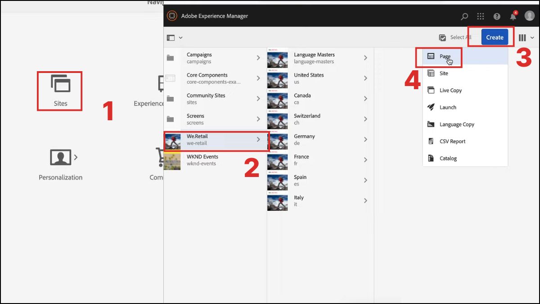
Task: Click the Language Copy menu icon
Action: (x=431, y=124)
